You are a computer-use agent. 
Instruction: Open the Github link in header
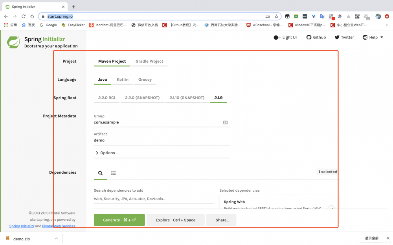tap(316, 38)
